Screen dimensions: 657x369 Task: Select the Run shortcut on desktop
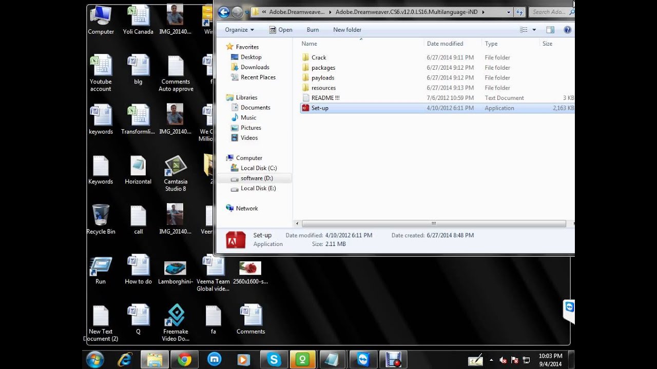101,270
